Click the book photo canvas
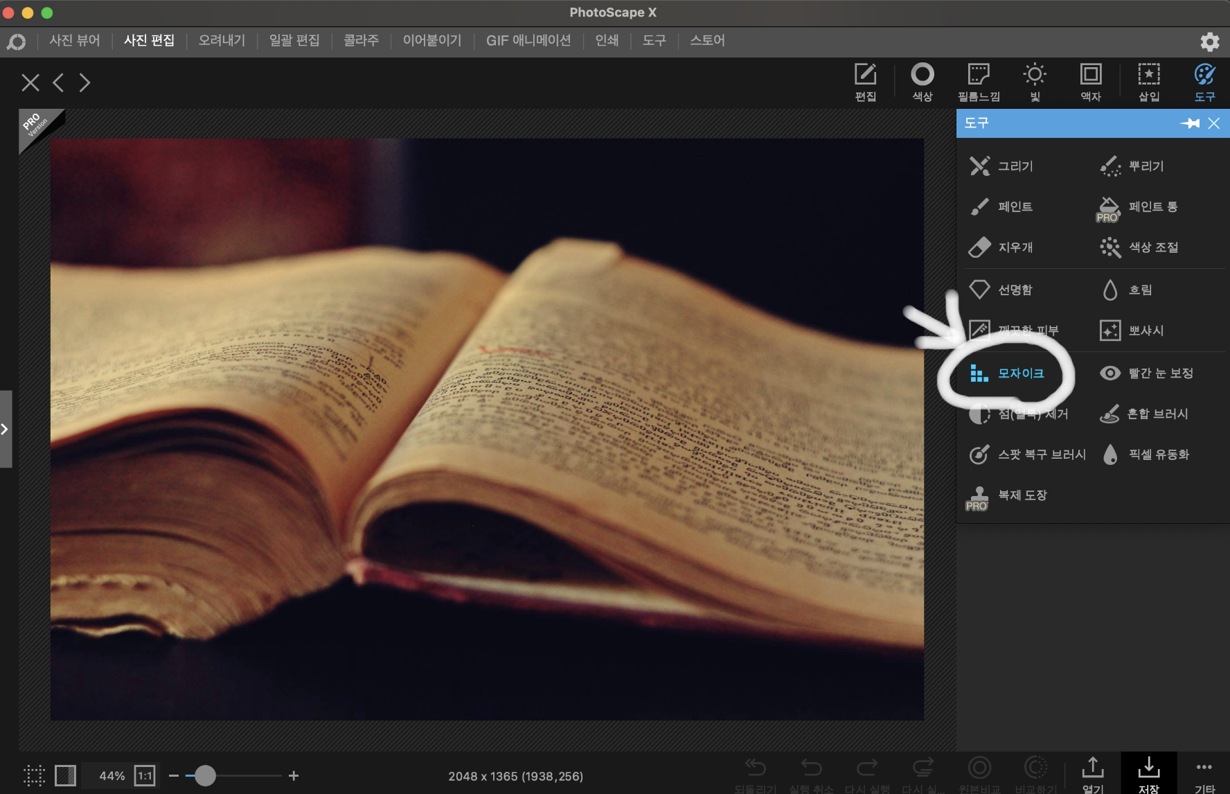The height and width of the screenshot is (794, 1230). coord(487,429)
